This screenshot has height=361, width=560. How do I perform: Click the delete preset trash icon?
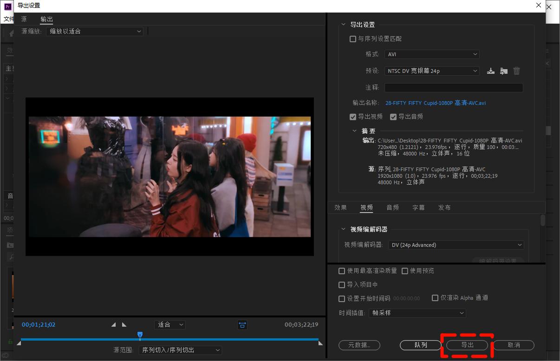pos(517,71)
